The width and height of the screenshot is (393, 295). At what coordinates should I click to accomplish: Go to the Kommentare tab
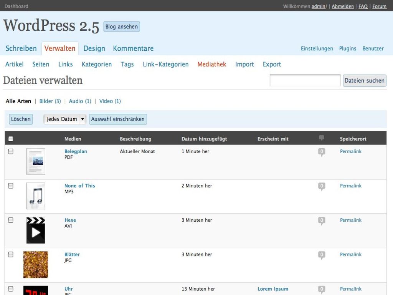(x=133, y=48)
